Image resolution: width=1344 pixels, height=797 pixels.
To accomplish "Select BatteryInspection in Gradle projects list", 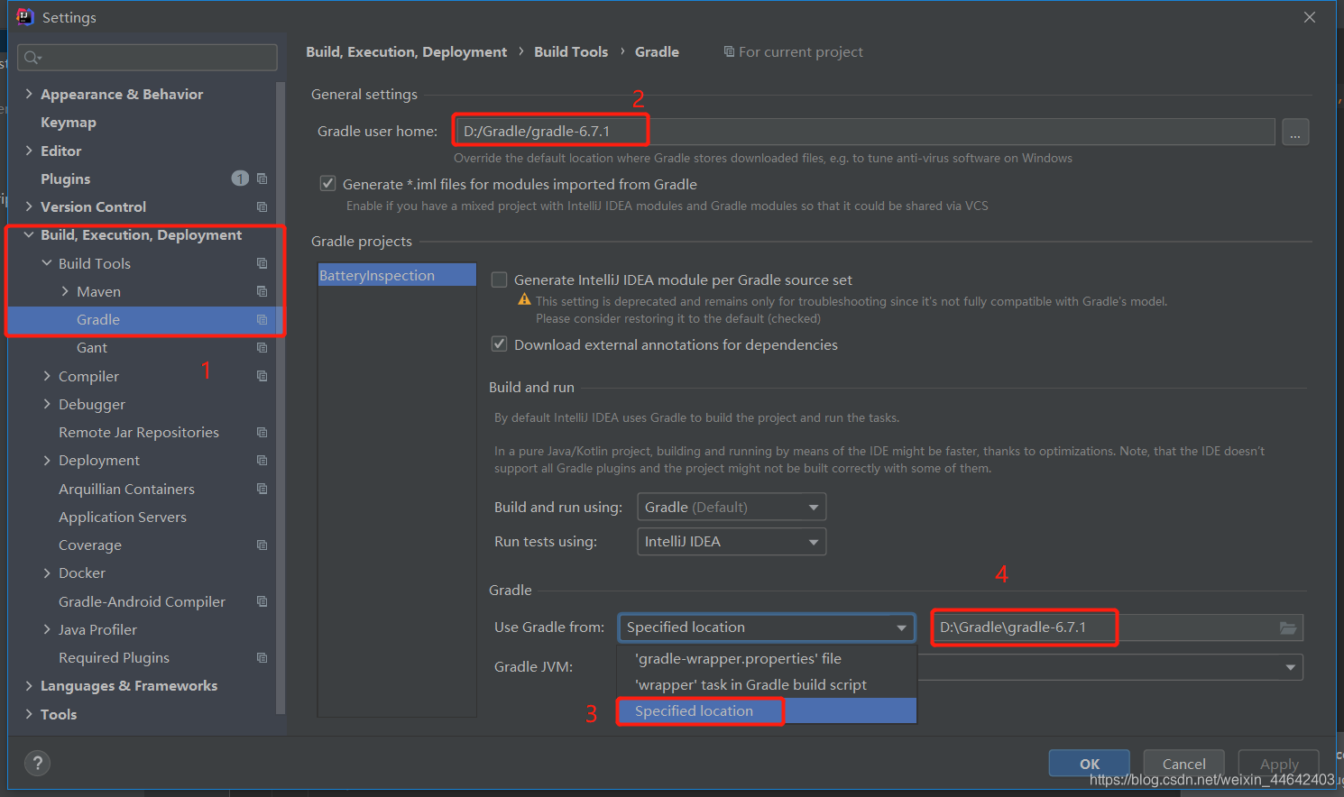I will 397,275.
